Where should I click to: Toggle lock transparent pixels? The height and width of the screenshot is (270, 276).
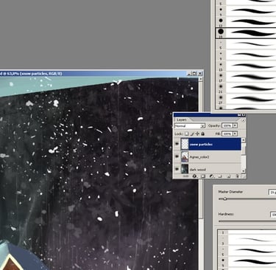coord(187,134)
